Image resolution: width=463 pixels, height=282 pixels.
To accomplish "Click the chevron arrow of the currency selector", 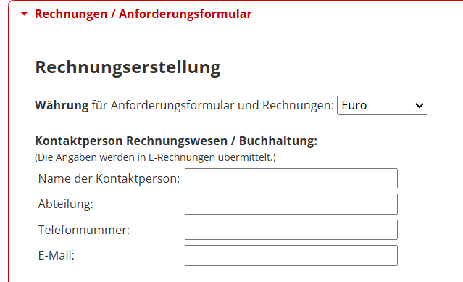I will [420, 105].
